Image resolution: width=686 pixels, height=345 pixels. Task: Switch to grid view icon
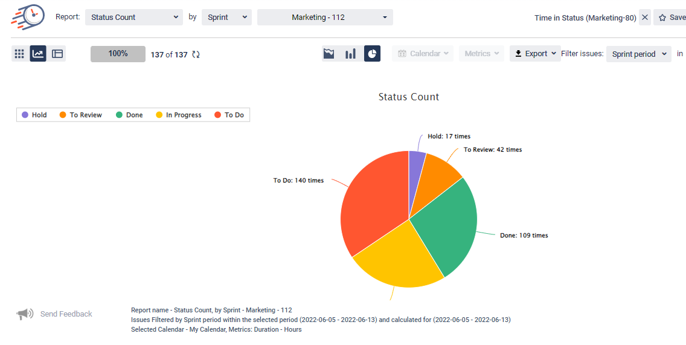pyautogui.click(x=19, y=54)
